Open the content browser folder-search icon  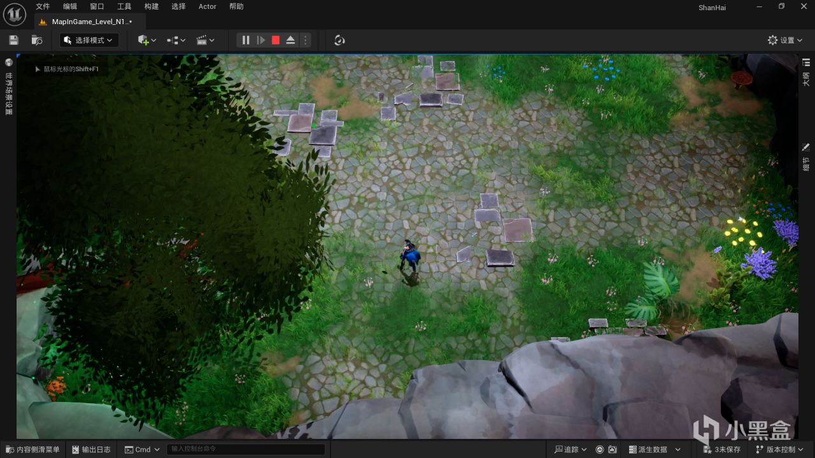click(x=37, y=40)
